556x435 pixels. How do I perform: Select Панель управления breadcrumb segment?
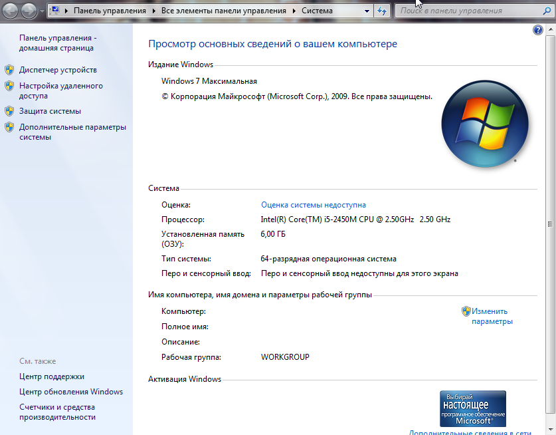(110, 11)
